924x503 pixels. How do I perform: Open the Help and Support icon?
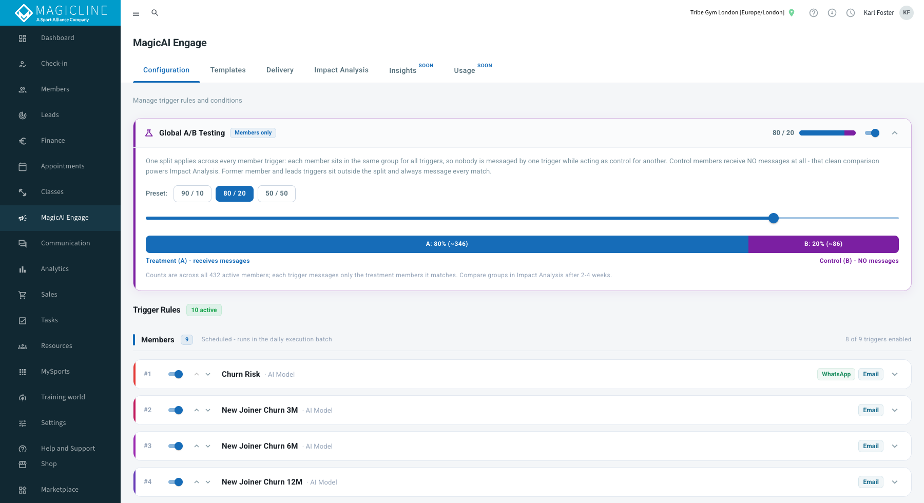(23, 449)
